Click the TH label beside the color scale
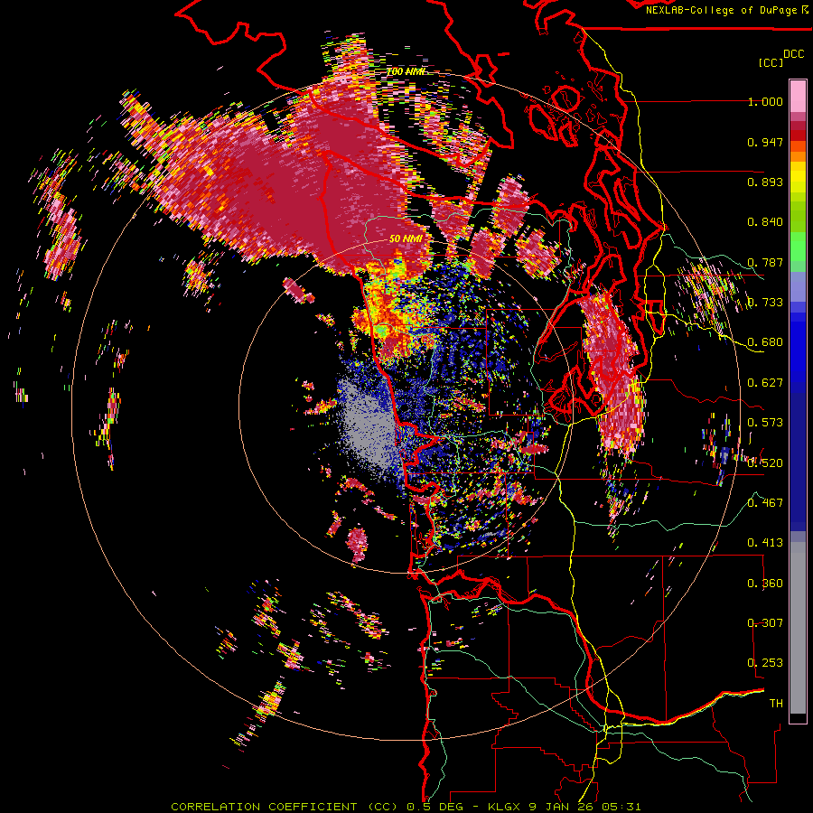This screenshot has width=813, height=813. click(x=776, y=704)
